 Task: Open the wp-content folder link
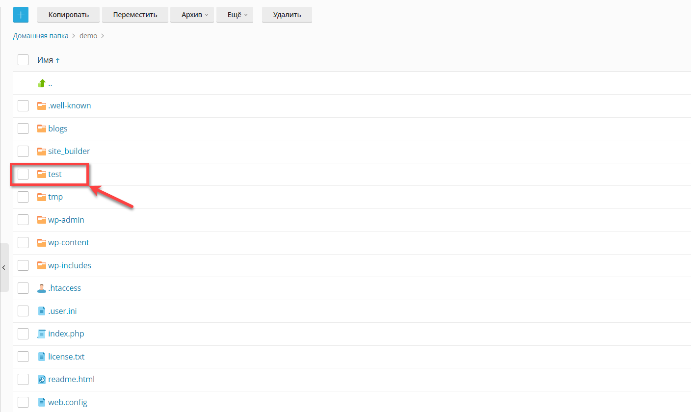click(68, 243)
